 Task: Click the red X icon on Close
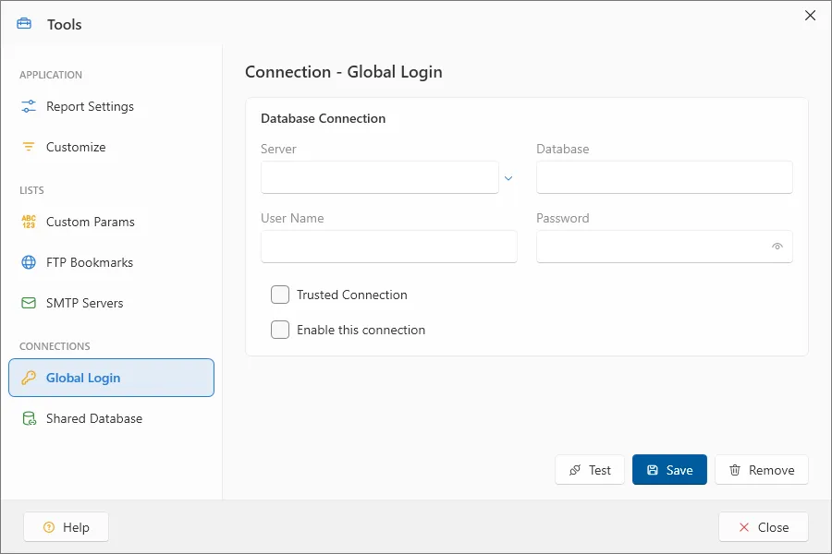point(744,527)
